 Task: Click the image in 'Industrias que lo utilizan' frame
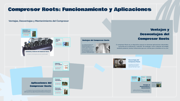(x=66, y=67)
